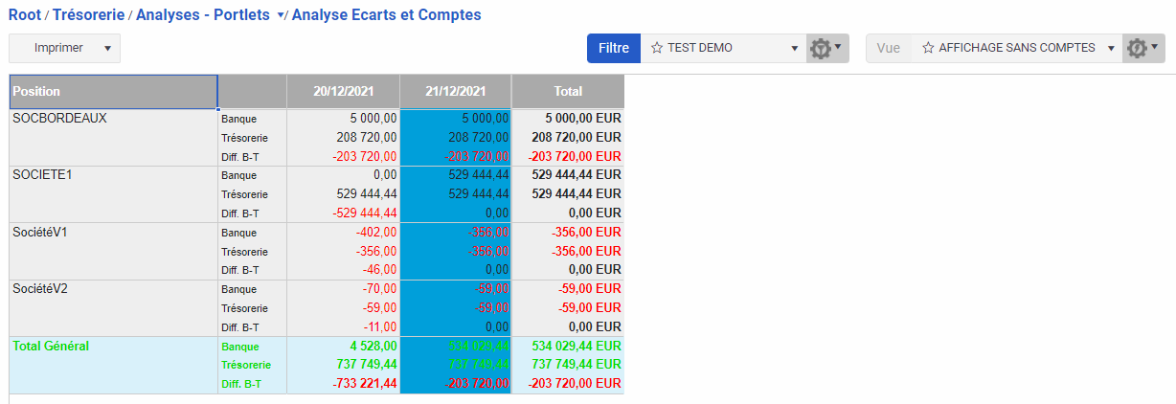Click the Total Général row label
Image resolution: width=1176 pixels, height=404 pixels.
51,347
